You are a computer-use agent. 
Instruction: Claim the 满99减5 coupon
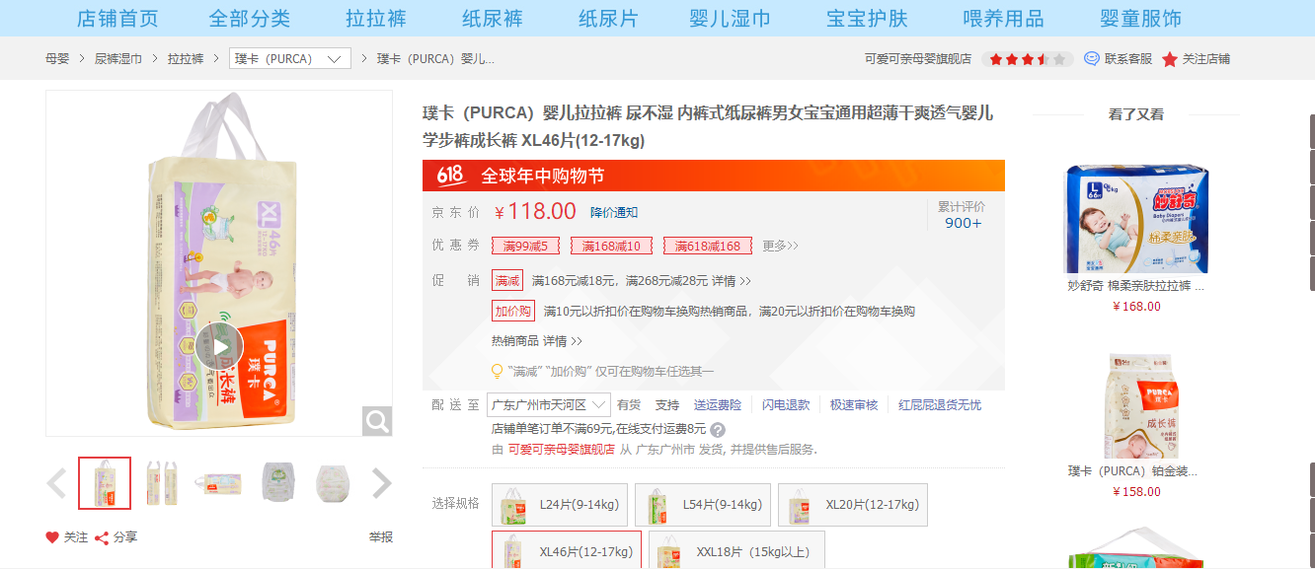click(x=525, y=246)
